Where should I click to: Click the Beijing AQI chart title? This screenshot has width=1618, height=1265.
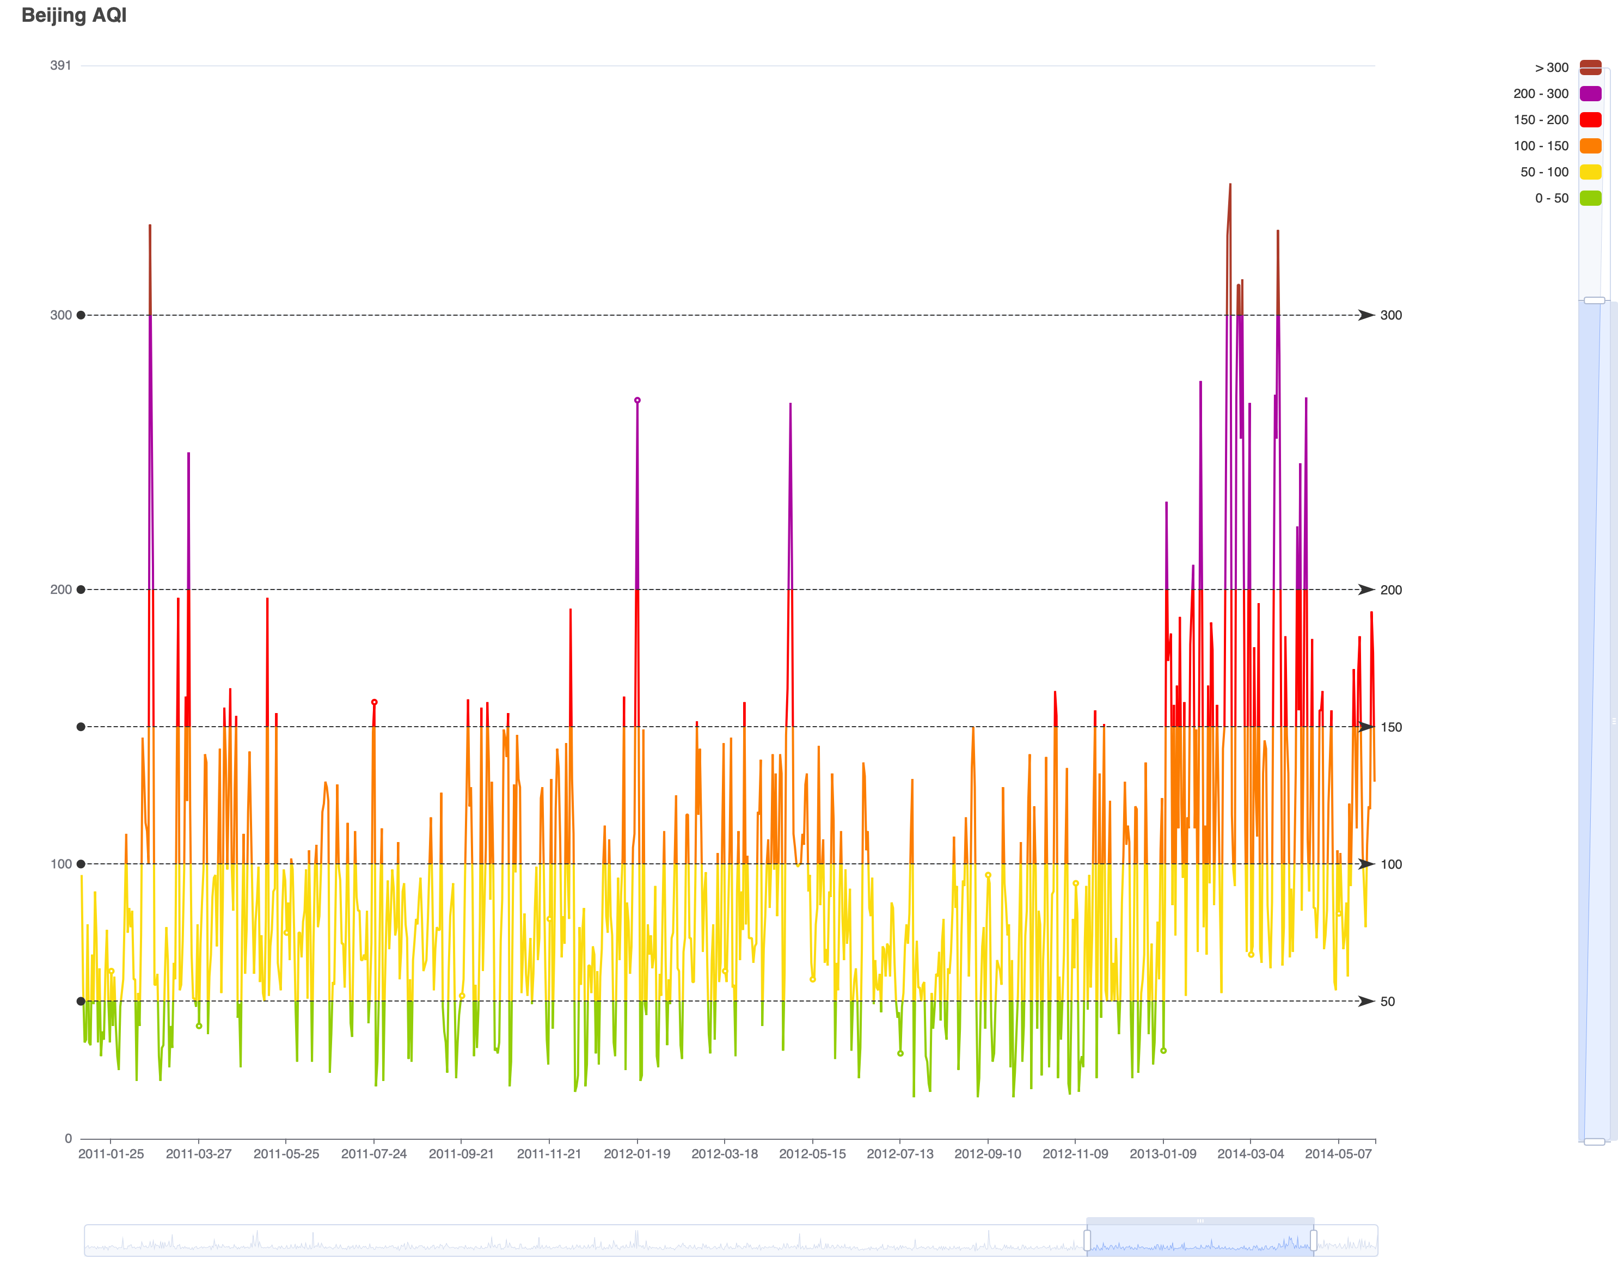click(74, 15)
